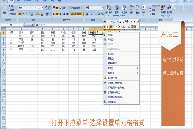The width and height of the screenshot is (193, 129).
Task: Click the insert function fx icon
Action: pos(33,25)
